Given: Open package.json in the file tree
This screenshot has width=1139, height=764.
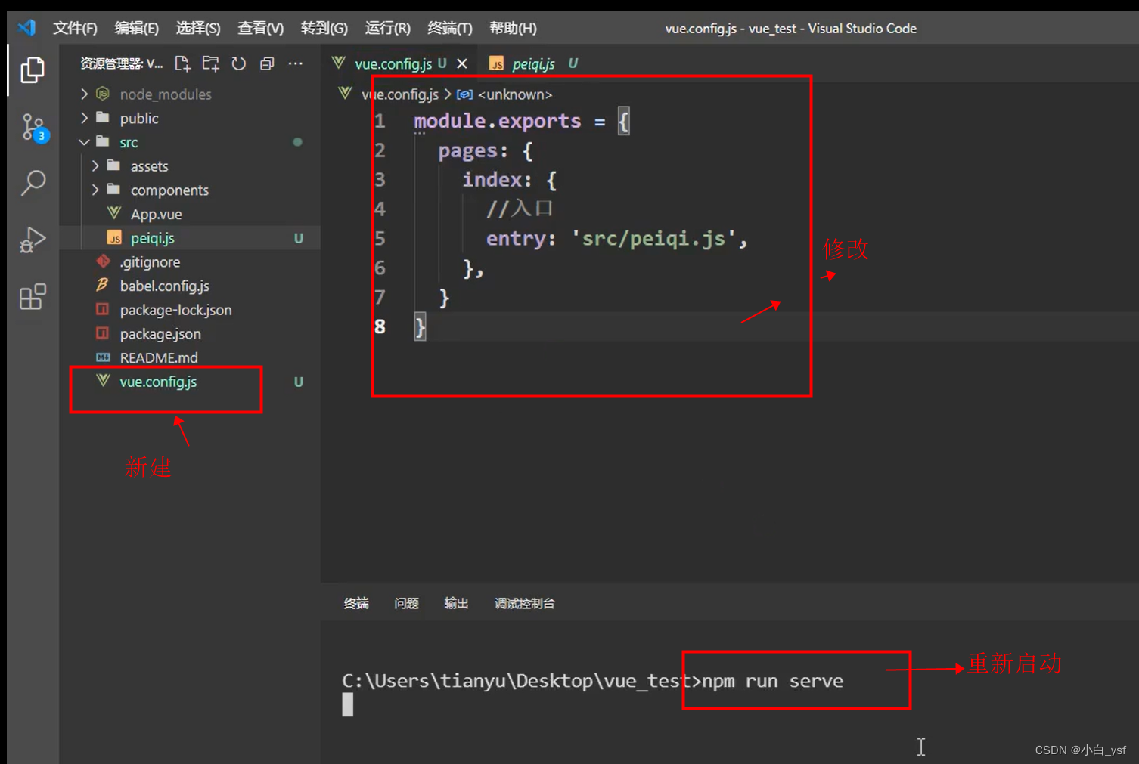Looking at the screenshot, I should 189,333.
